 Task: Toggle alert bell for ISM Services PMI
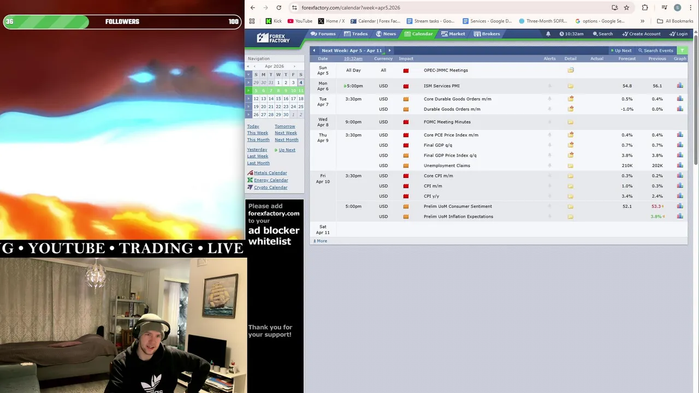(x=549, y=86)
